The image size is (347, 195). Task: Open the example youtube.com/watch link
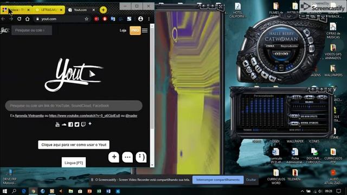[x=85, y=115]
